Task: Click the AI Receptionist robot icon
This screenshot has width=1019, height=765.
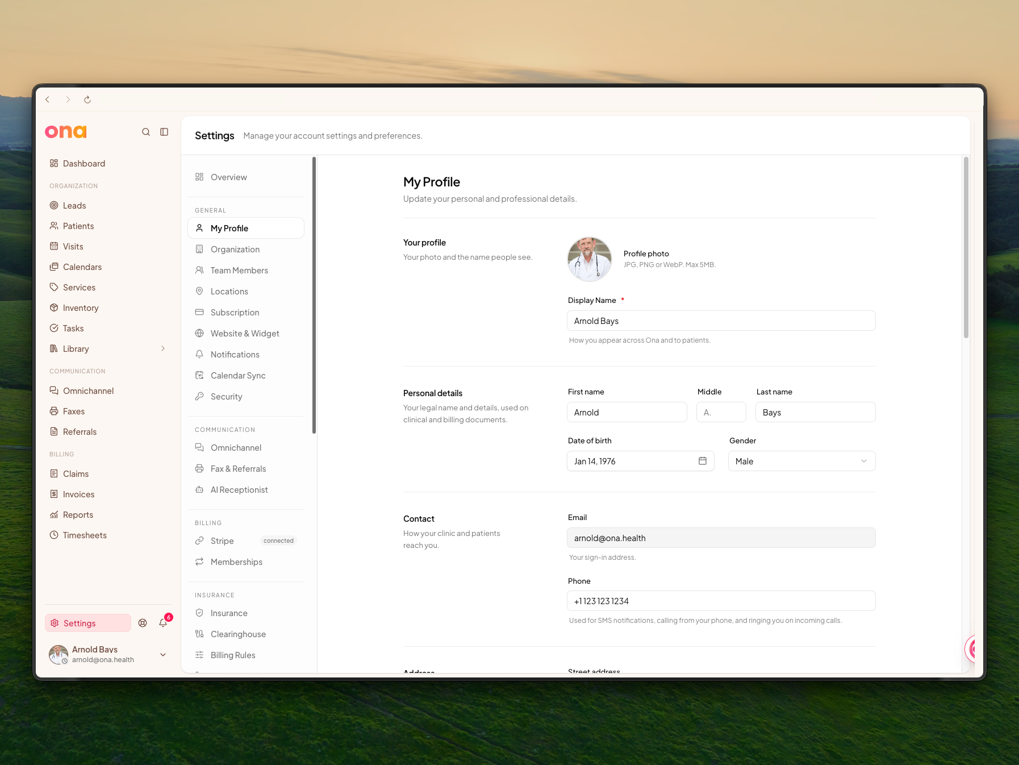Action: 199,489
